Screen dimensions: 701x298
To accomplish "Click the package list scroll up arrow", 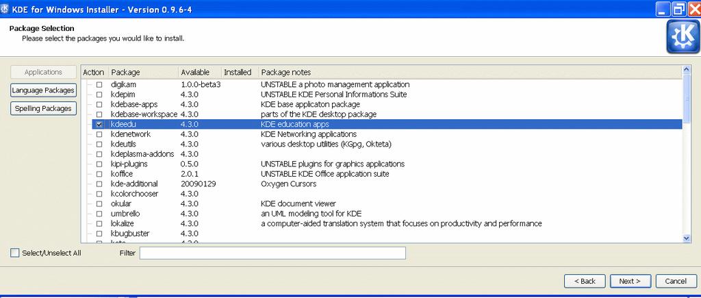I will click(687, 69).
